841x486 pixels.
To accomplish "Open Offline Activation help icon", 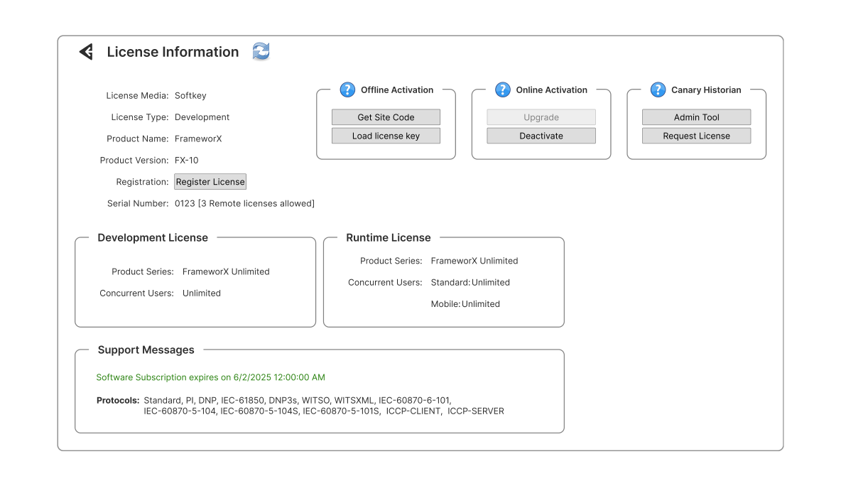I will [x=347, y=90].
